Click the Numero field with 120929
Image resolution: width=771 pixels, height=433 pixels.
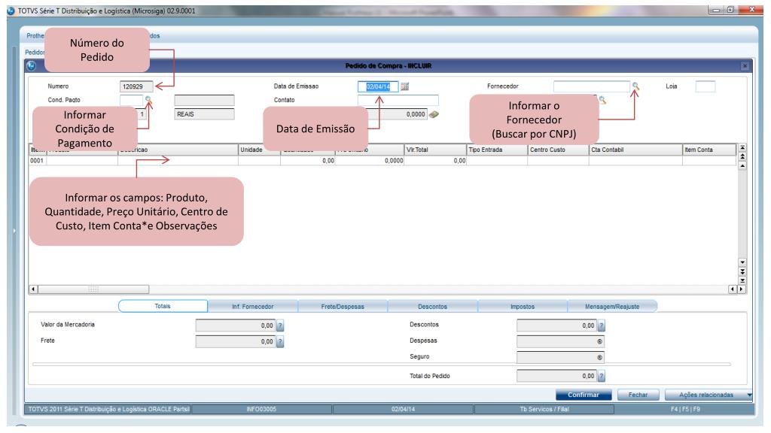point(136,86)
